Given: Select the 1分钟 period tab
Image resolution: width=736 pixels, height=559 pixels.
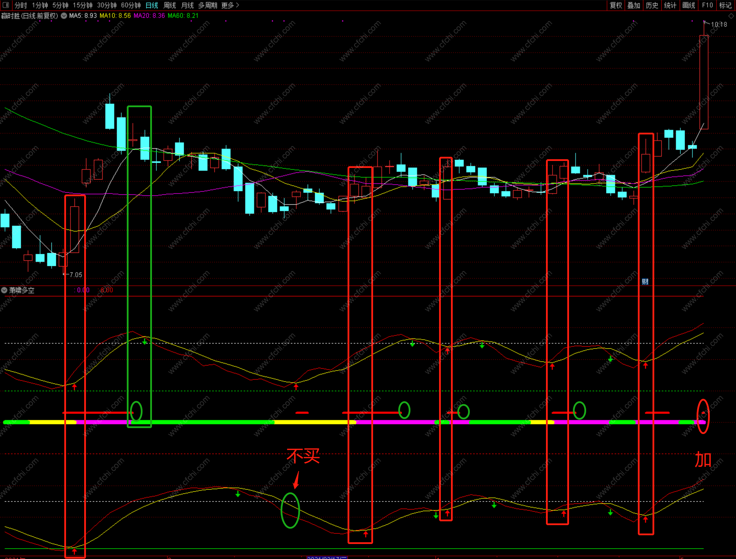Looking at the screenshot, I should [x=40, y=5].
